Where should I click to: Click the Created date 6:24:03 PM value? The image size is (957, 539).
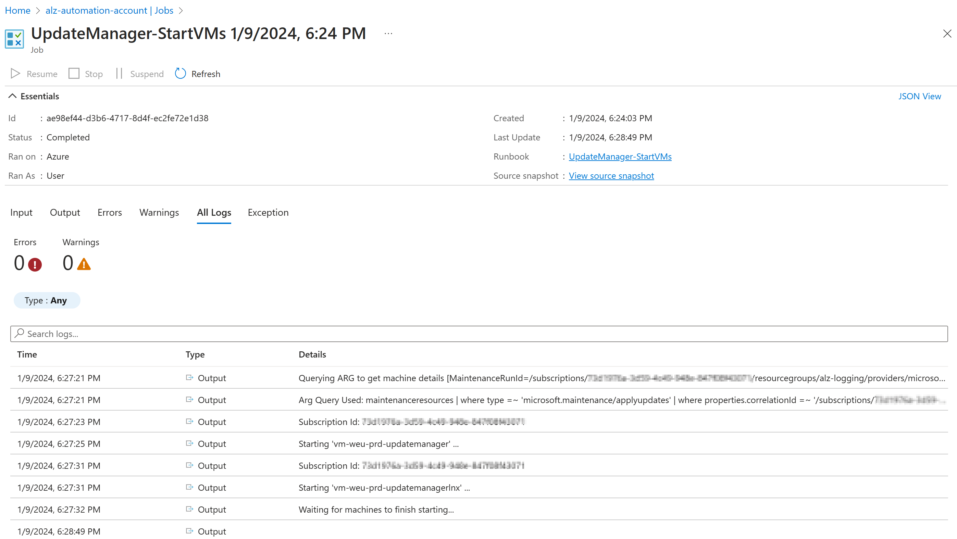point(610,118)
